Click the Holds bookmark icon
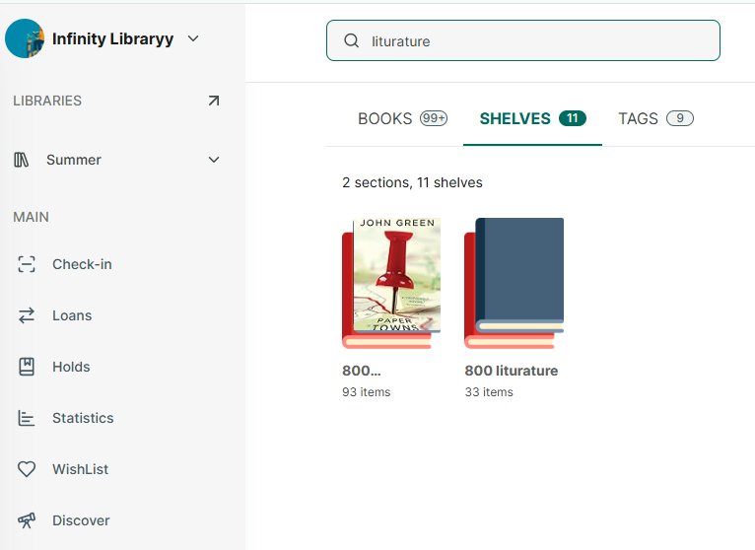Screen dimensions: 755x550 (x=27, y=367)
